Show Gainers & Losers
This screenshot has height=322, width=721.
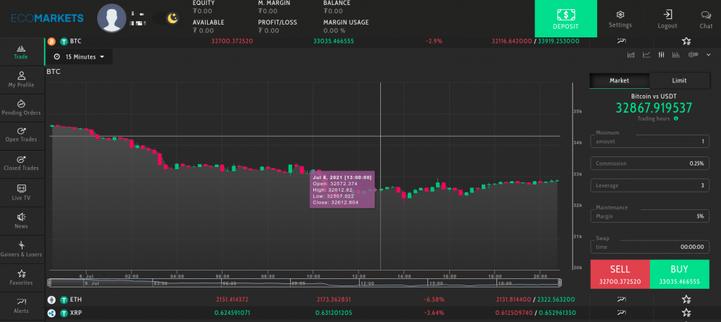click(20, 249)
